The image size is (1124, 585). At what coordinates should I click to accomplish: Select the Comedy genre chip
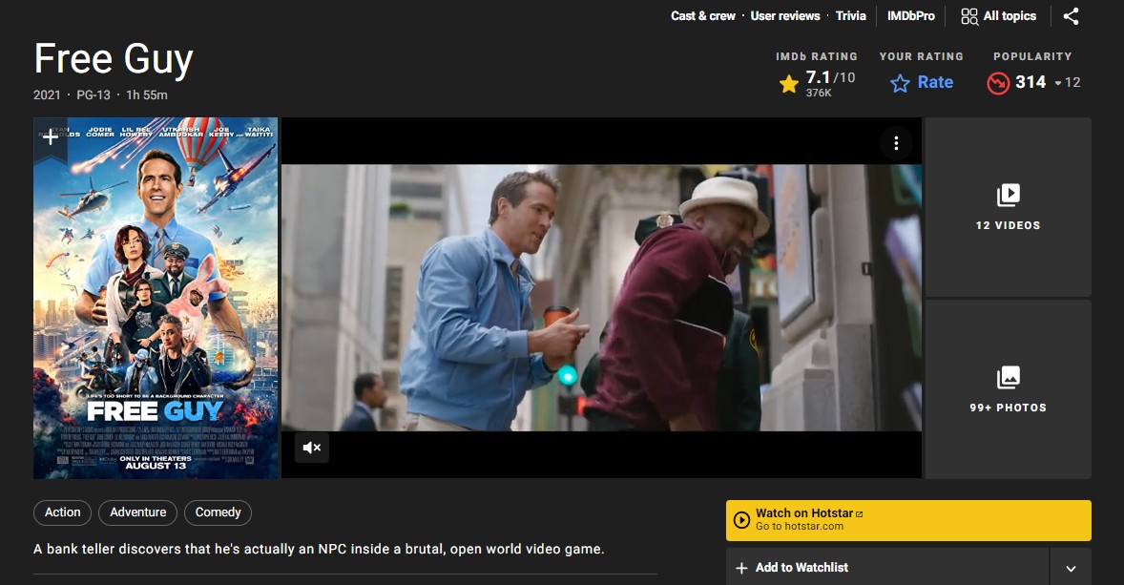coord(218,512)
